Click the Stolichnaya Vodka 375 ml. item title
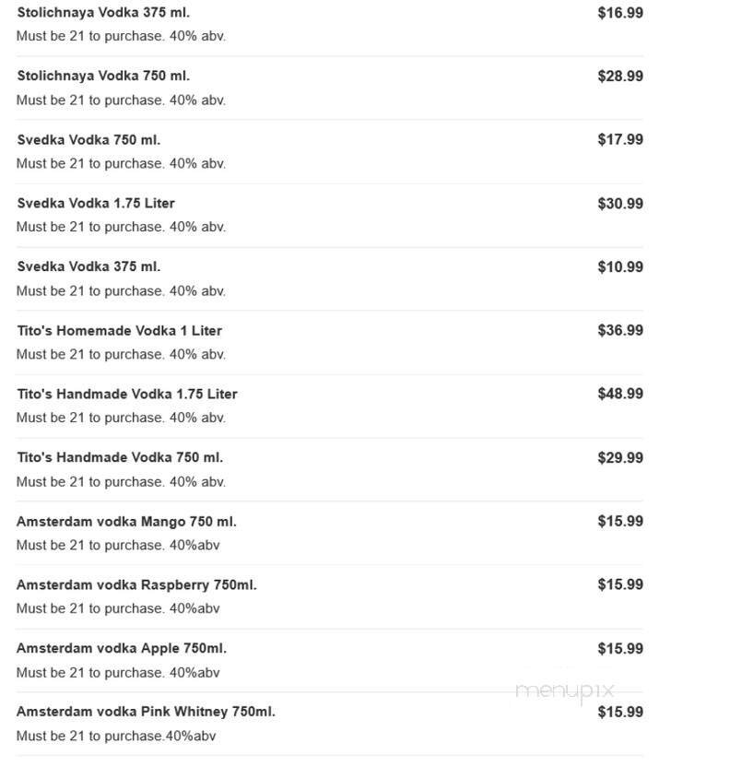 [103, 13]
